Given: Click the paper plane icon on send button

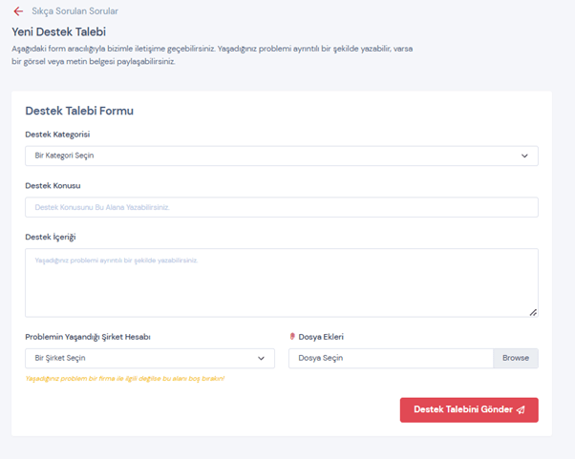Looking at the screenshot, I should (x=521, y=409).
